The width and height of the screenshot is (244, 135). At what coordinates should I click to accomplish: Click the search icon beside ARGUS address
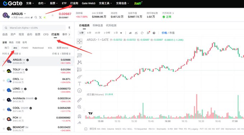(36, 17)
